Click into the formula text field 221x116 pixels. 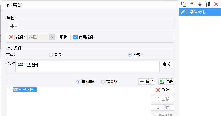pyautogui.click(x=88, y=67)
